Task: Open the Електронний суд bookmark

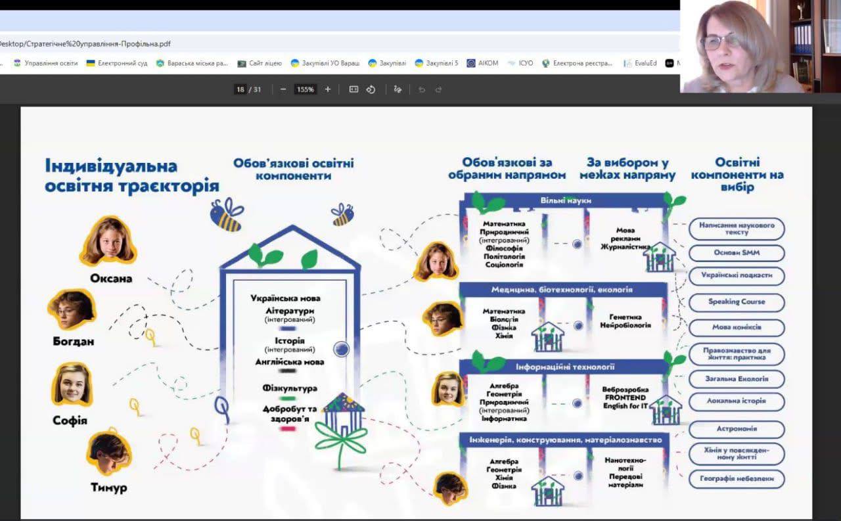Action: (117, 63)
